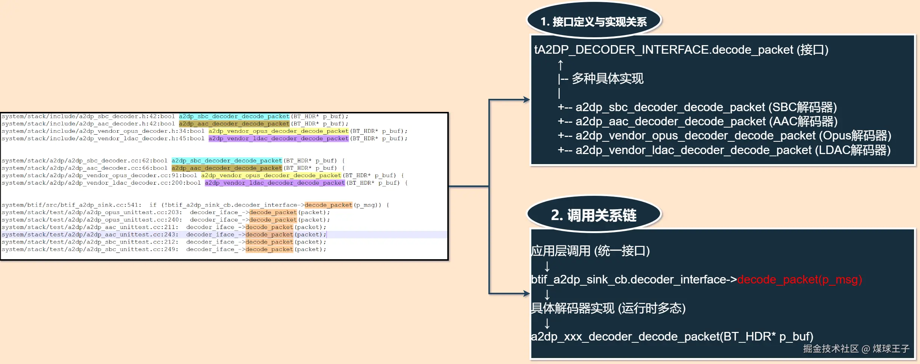Click decode_packet highlight on a2dp_opus_unittest.cc line 203
Screen dimensions: 920x364
point(273,212)
